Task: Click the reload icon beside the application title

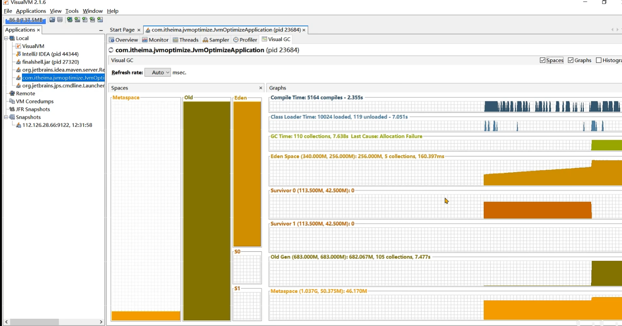Action: [111, 50]
